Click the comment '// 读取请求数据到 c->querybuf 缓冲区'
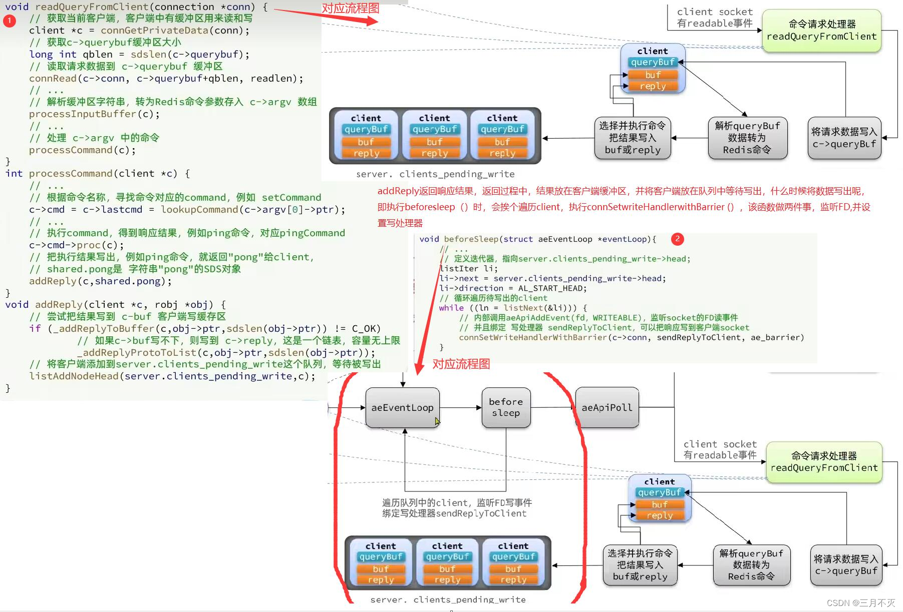The image size is (903, 612). point(126,66)
